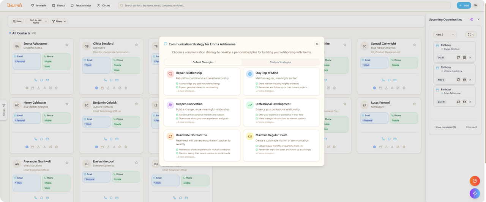Share Olivia Bensford's contact via share icon
Image resolution: width=486 pixels, height=202 pixels.
pyautogui.click(x=108, y=88)
